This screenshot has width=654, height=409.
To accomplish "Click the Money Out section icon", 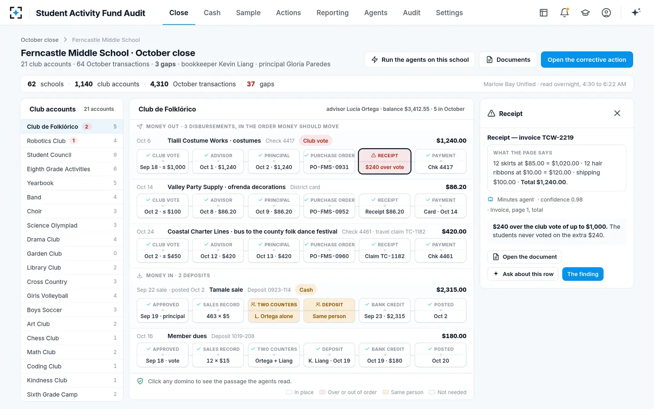I will tap(140, 126).
